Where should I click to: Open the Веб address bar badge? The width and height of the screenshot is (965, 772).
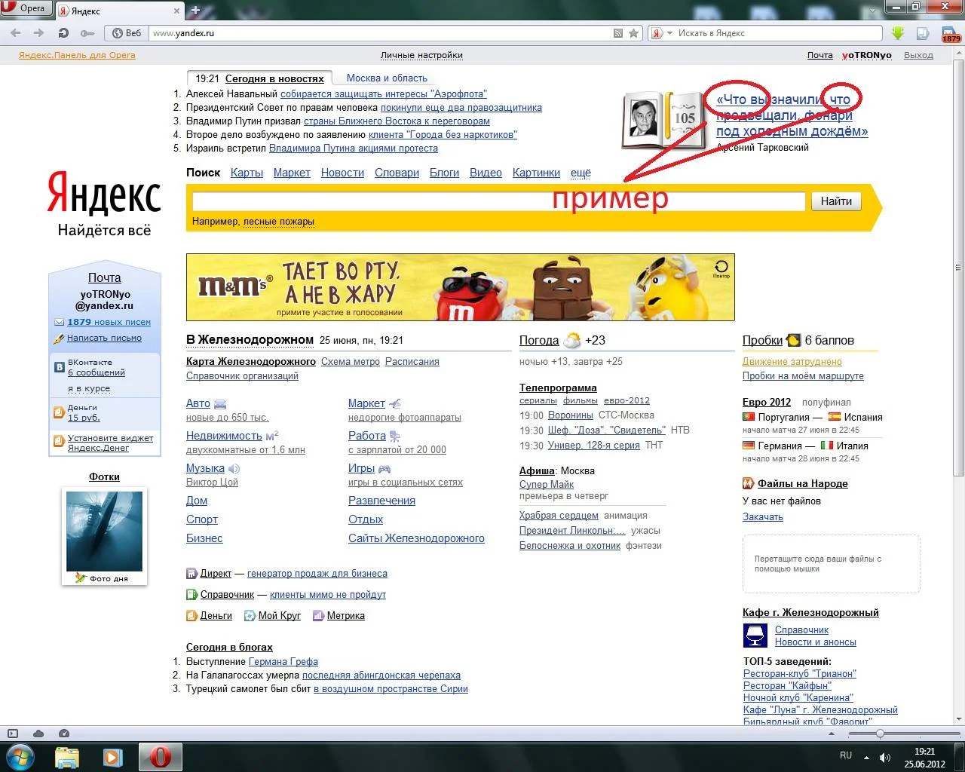pyautogui.click(x=127, y=33)
